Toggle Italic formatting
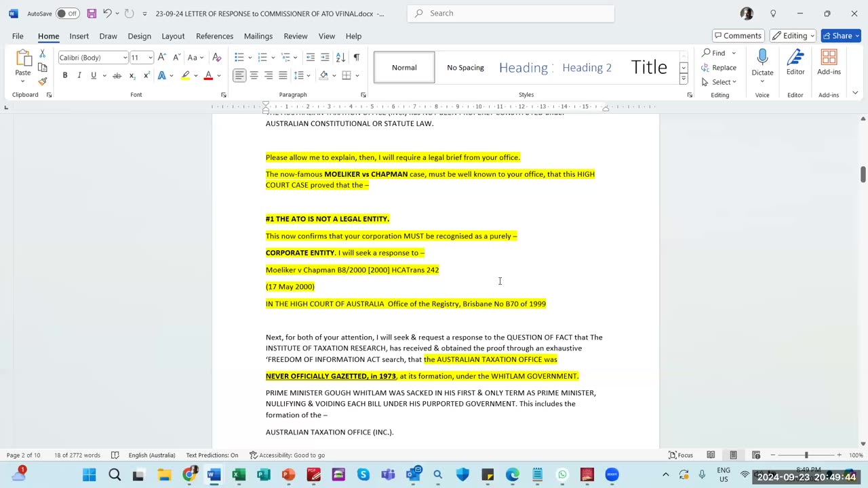Viewport: 868px width, 488px height. pos(79,75)
